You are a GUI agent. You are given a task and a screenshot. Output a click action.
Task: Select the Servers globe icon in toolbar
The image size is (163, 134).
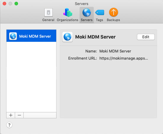(87, 12)
